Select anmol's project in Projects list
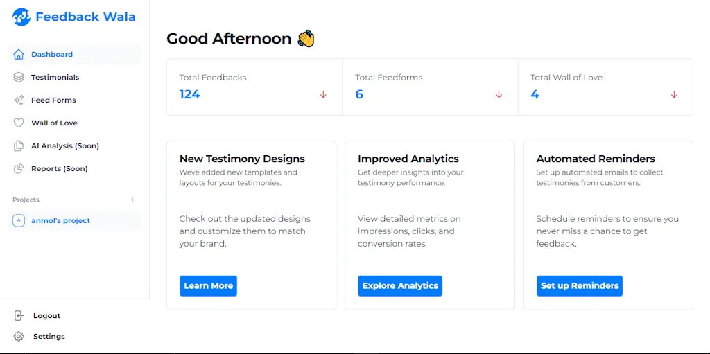The height and width of the screenshot is (354, 710). pos(60,220)
